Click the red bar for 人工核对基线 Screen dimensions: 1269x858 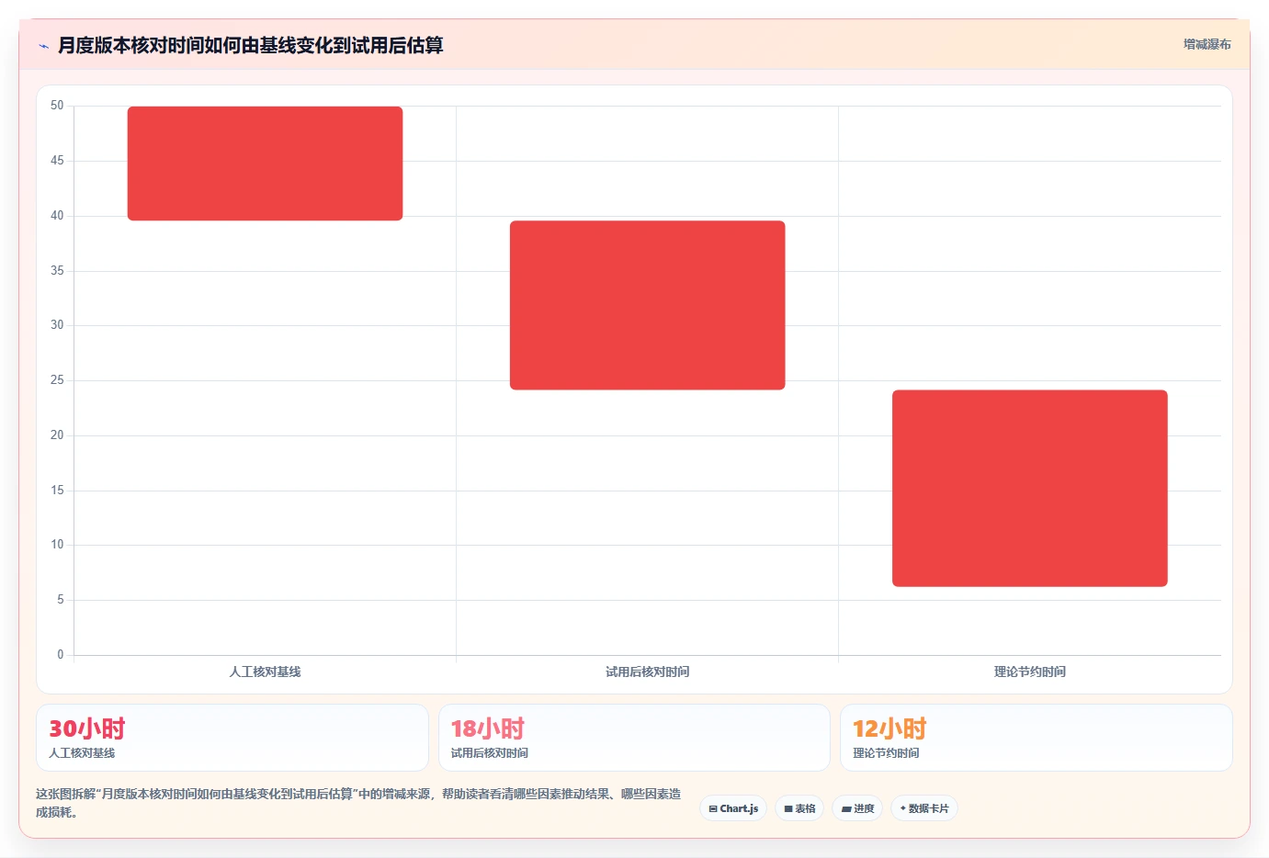coord(265,164)
